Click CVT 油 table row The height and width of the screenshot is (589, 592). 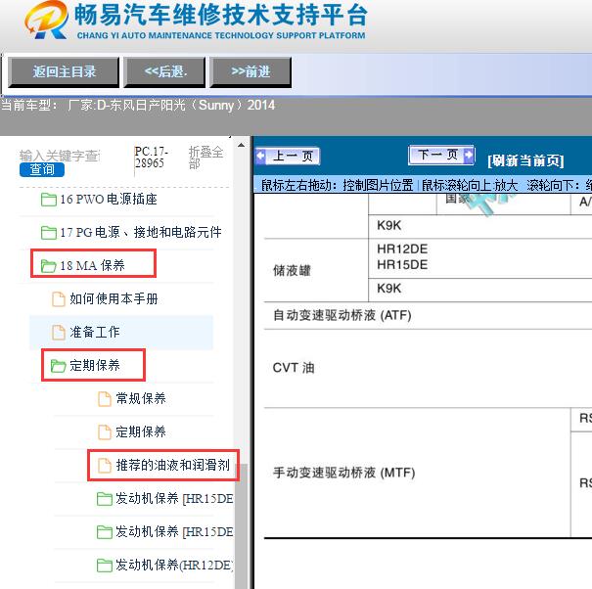tap(428, 368)
